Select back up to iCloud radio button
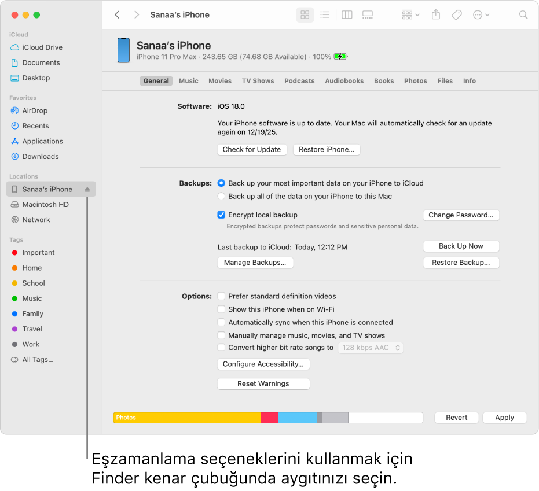The height and width of the screenshot is (491, 539). [221, 183]
